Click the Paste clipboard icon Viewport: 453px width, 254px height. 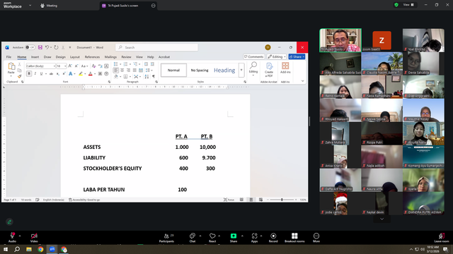pos(11,67)
